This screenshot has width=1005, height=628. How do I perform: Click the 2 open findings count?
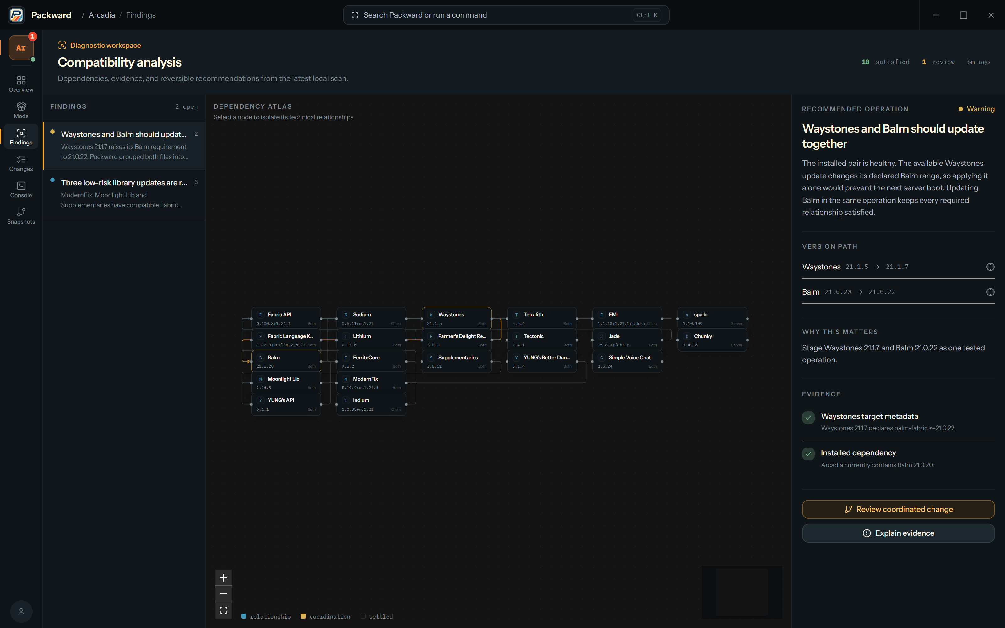click(186, 107)
